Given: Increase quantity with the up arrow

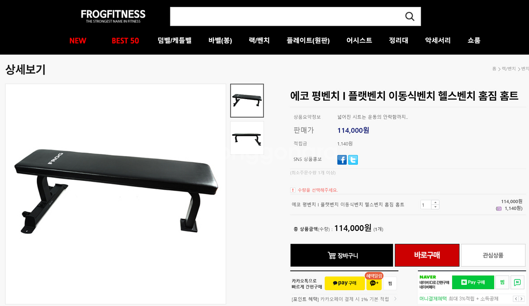Looking at the screenshot, I should point(435,202).
